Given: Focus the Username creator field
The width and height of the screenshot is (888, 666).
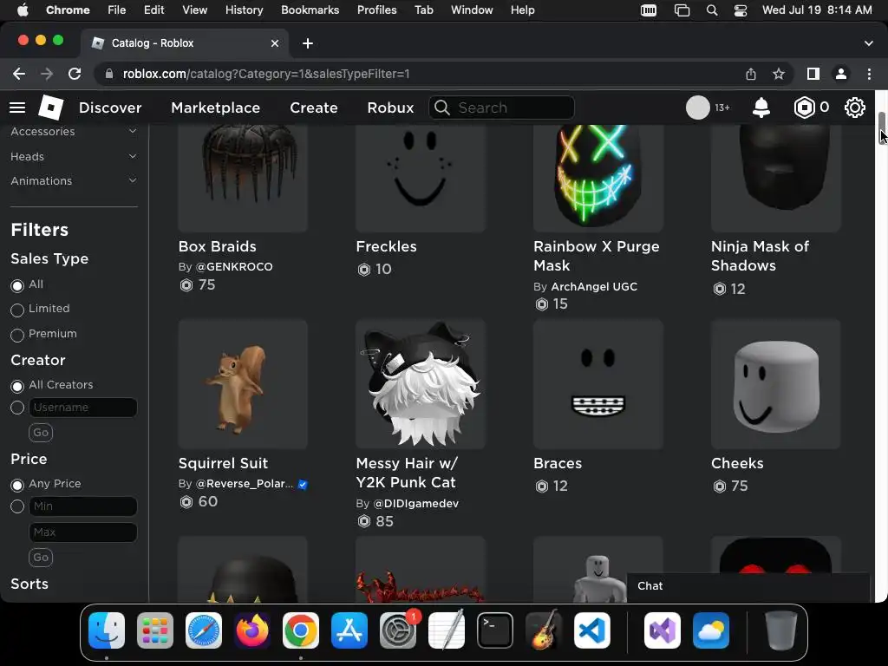Looking at the screenshot, I should [x=82, y=408].
